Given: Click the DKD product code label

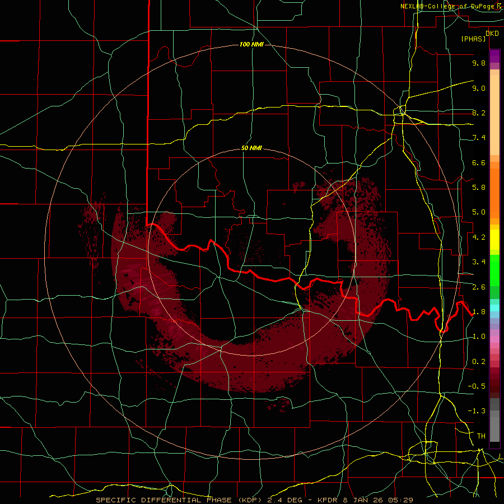Looking at the screenshot, I should pos(492,34).
